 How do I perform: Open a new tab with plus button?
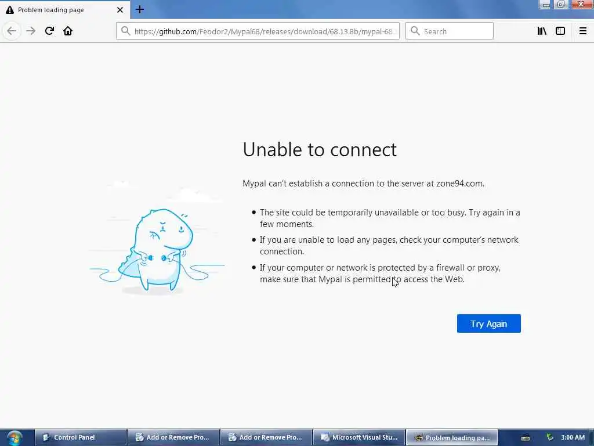(140, 9)
